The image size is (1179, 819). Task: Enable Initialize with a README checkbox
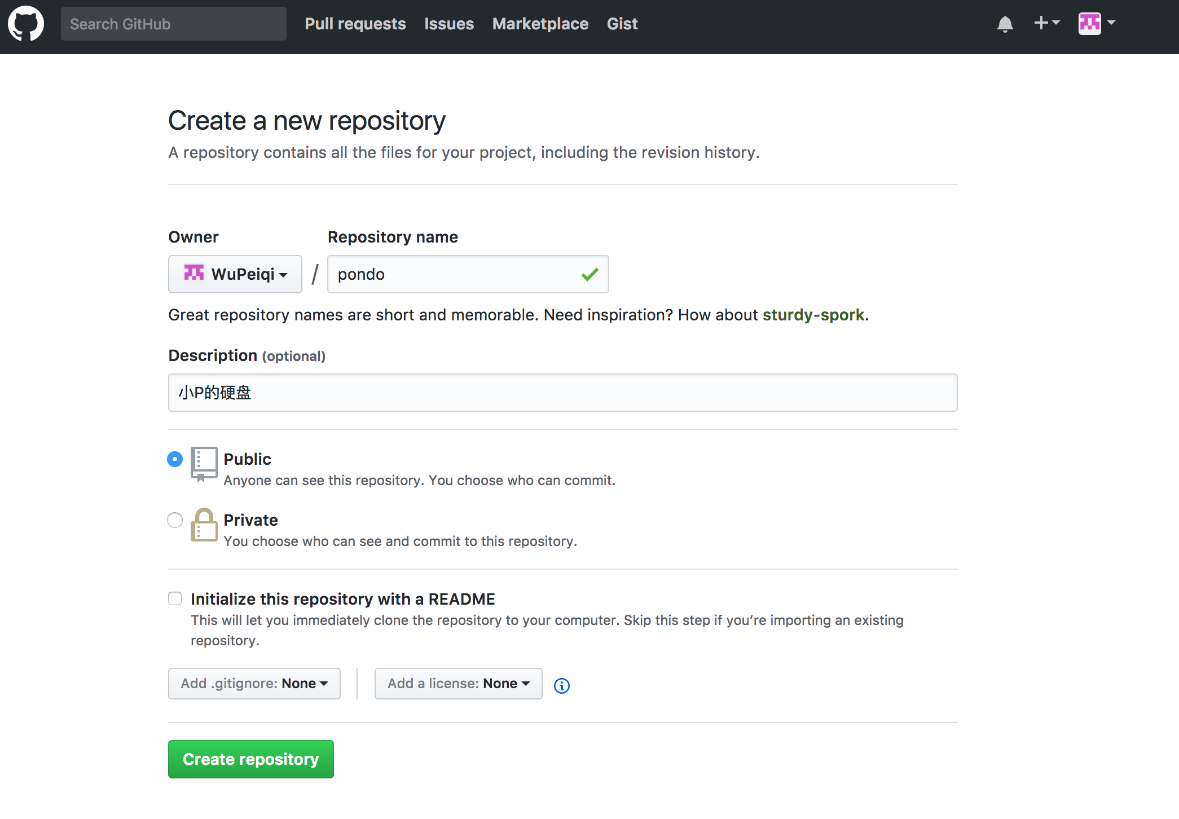175,598
